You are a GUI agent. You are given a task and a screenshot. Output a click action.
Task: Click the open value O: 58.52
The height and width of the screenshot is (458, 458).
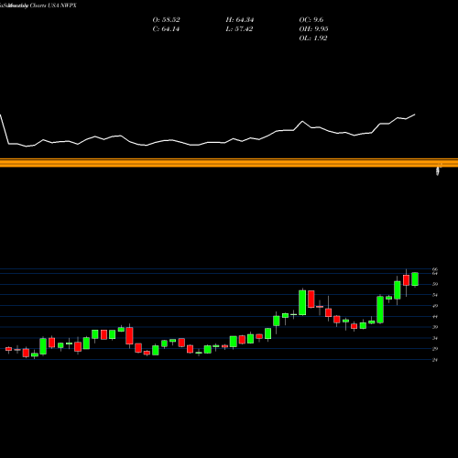pos(166,20)
